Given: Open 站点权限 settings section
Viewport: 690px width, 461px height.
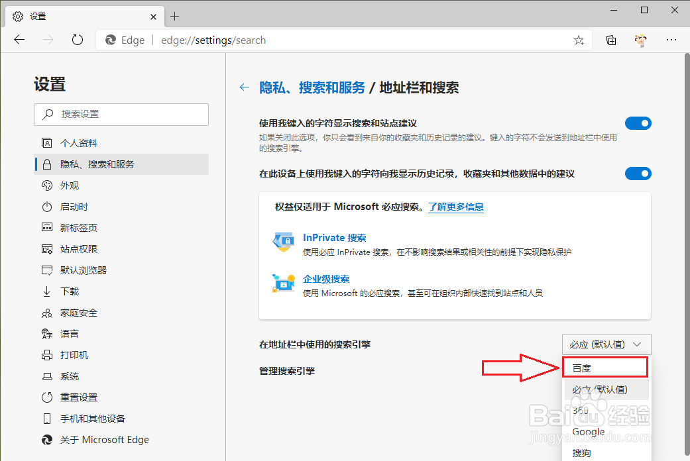Looking at the screenshot, I should pos(121,249).
